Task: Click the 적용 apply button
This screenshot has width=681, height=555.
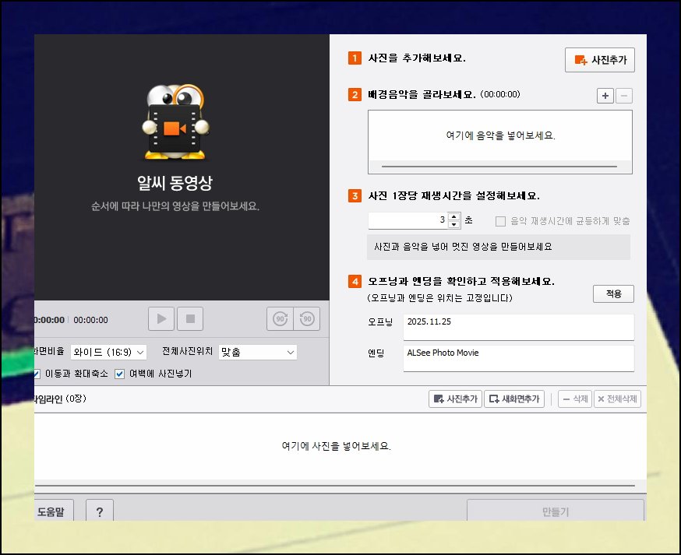Action: click(613, 293)
